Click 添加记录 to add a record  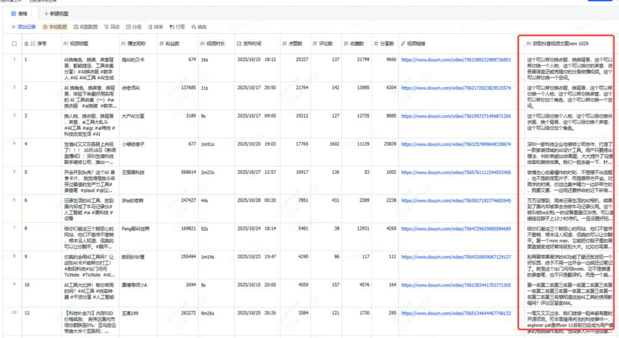click(23, 27)
